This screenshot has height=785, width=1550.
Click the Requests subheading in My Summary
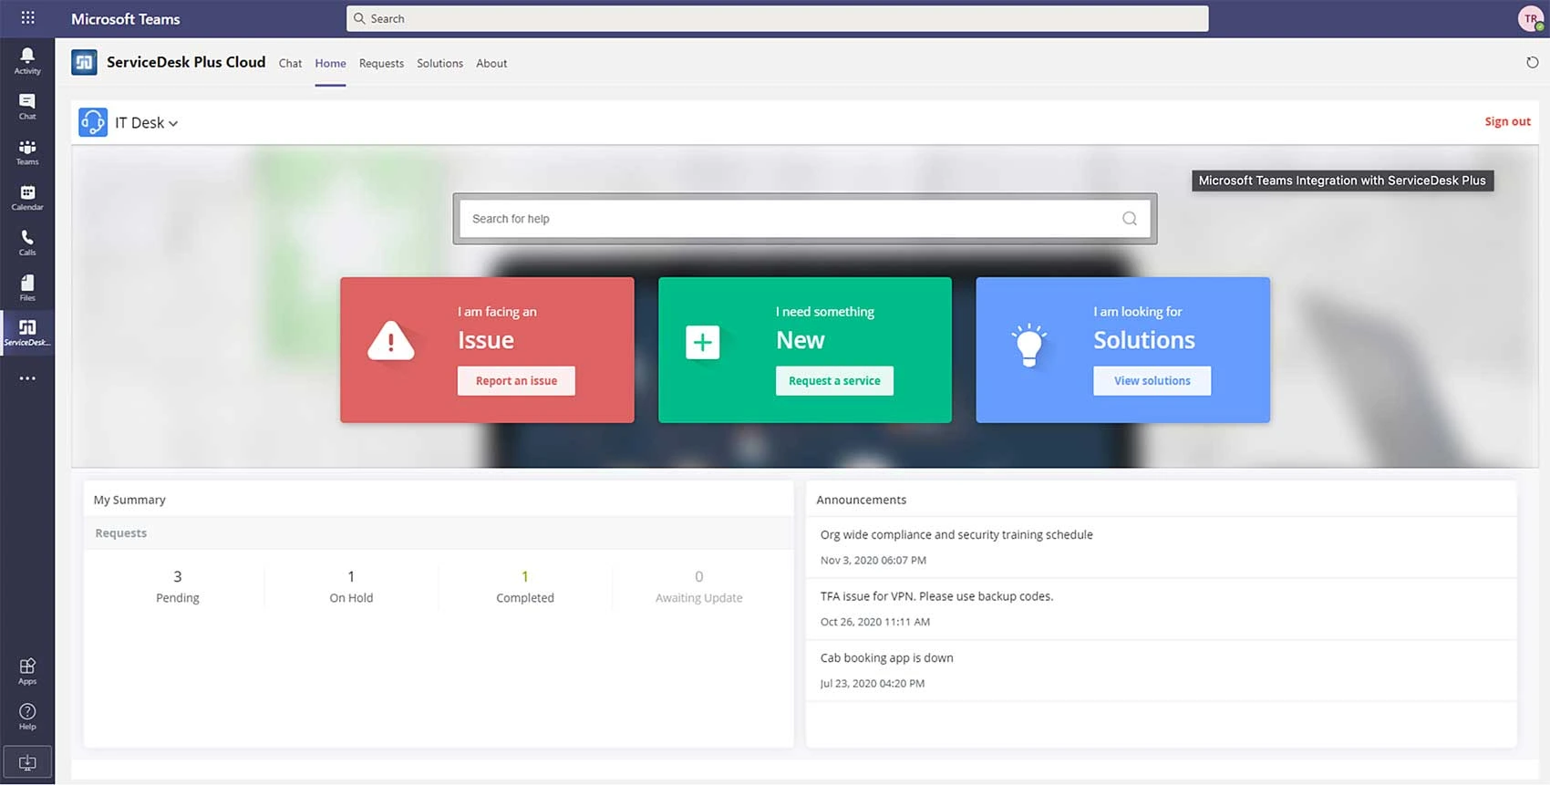[120, 533]
